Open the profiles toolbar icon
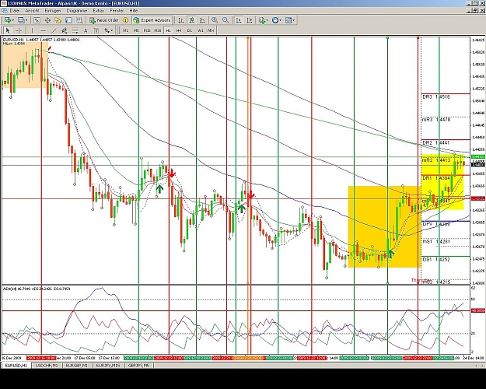 21,20
